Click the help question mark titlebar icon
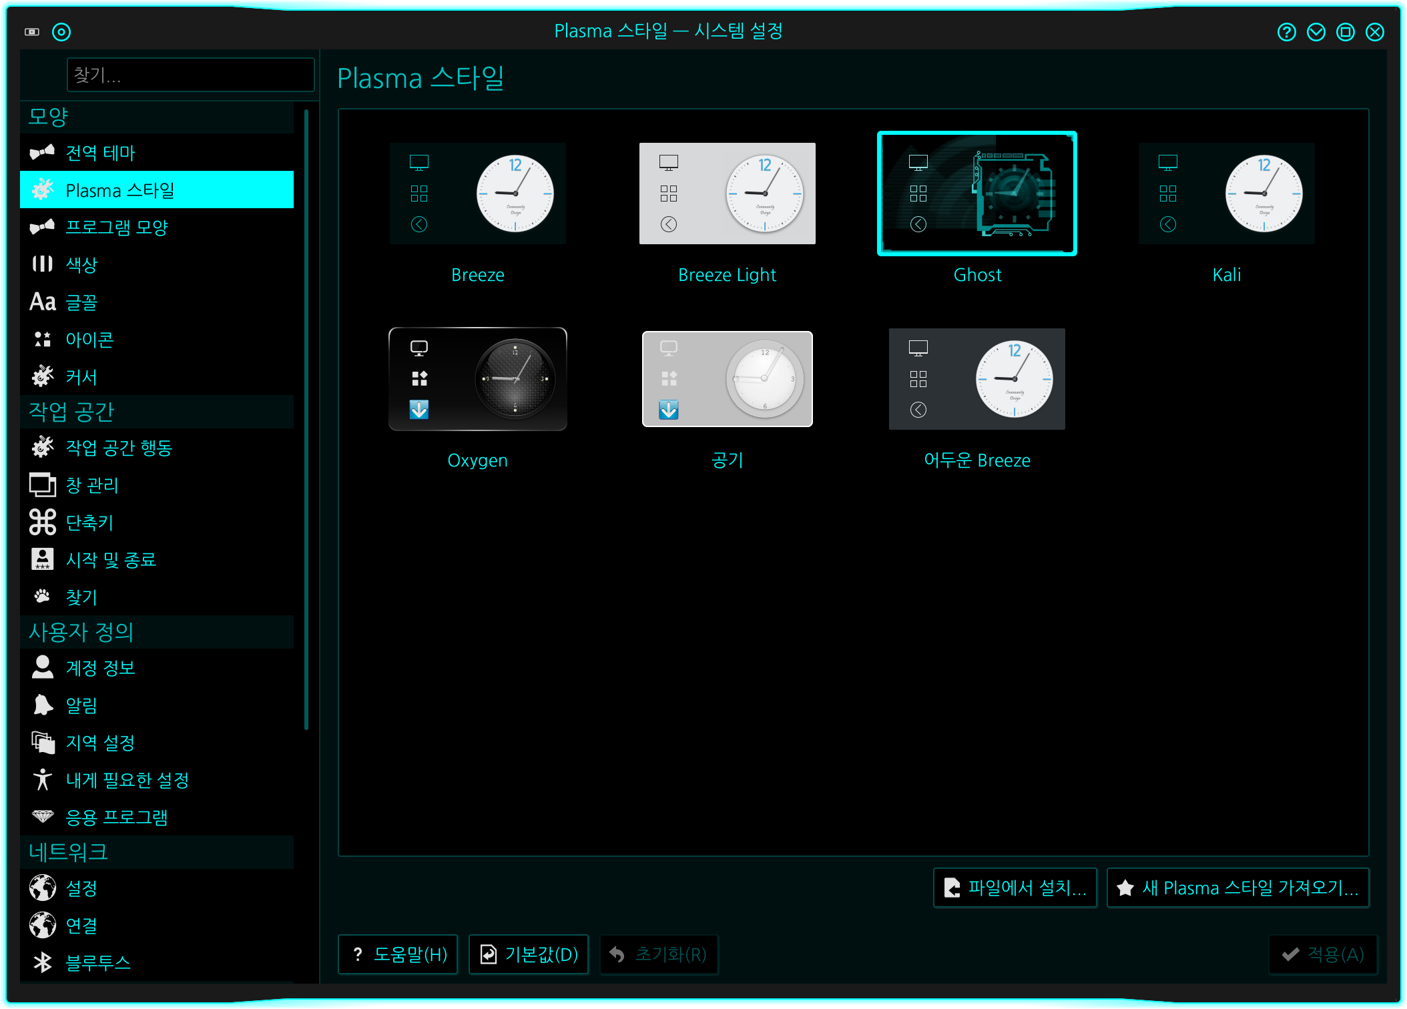The image size is (1407, 1009). pos(1286,32)
